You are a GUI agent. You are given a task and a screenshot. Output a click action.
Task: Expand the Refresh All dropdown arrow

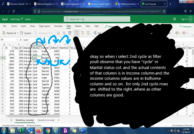coord(17,33)
